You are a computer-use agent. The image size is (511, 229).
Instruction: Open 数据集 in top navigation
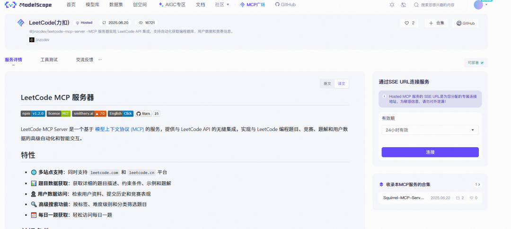(x=116, y=5)
